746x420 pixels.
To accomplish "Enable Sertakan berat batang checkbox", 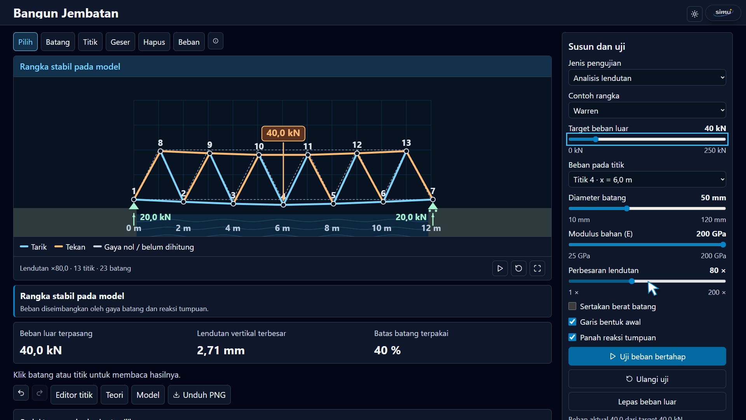I will (572, 306).
